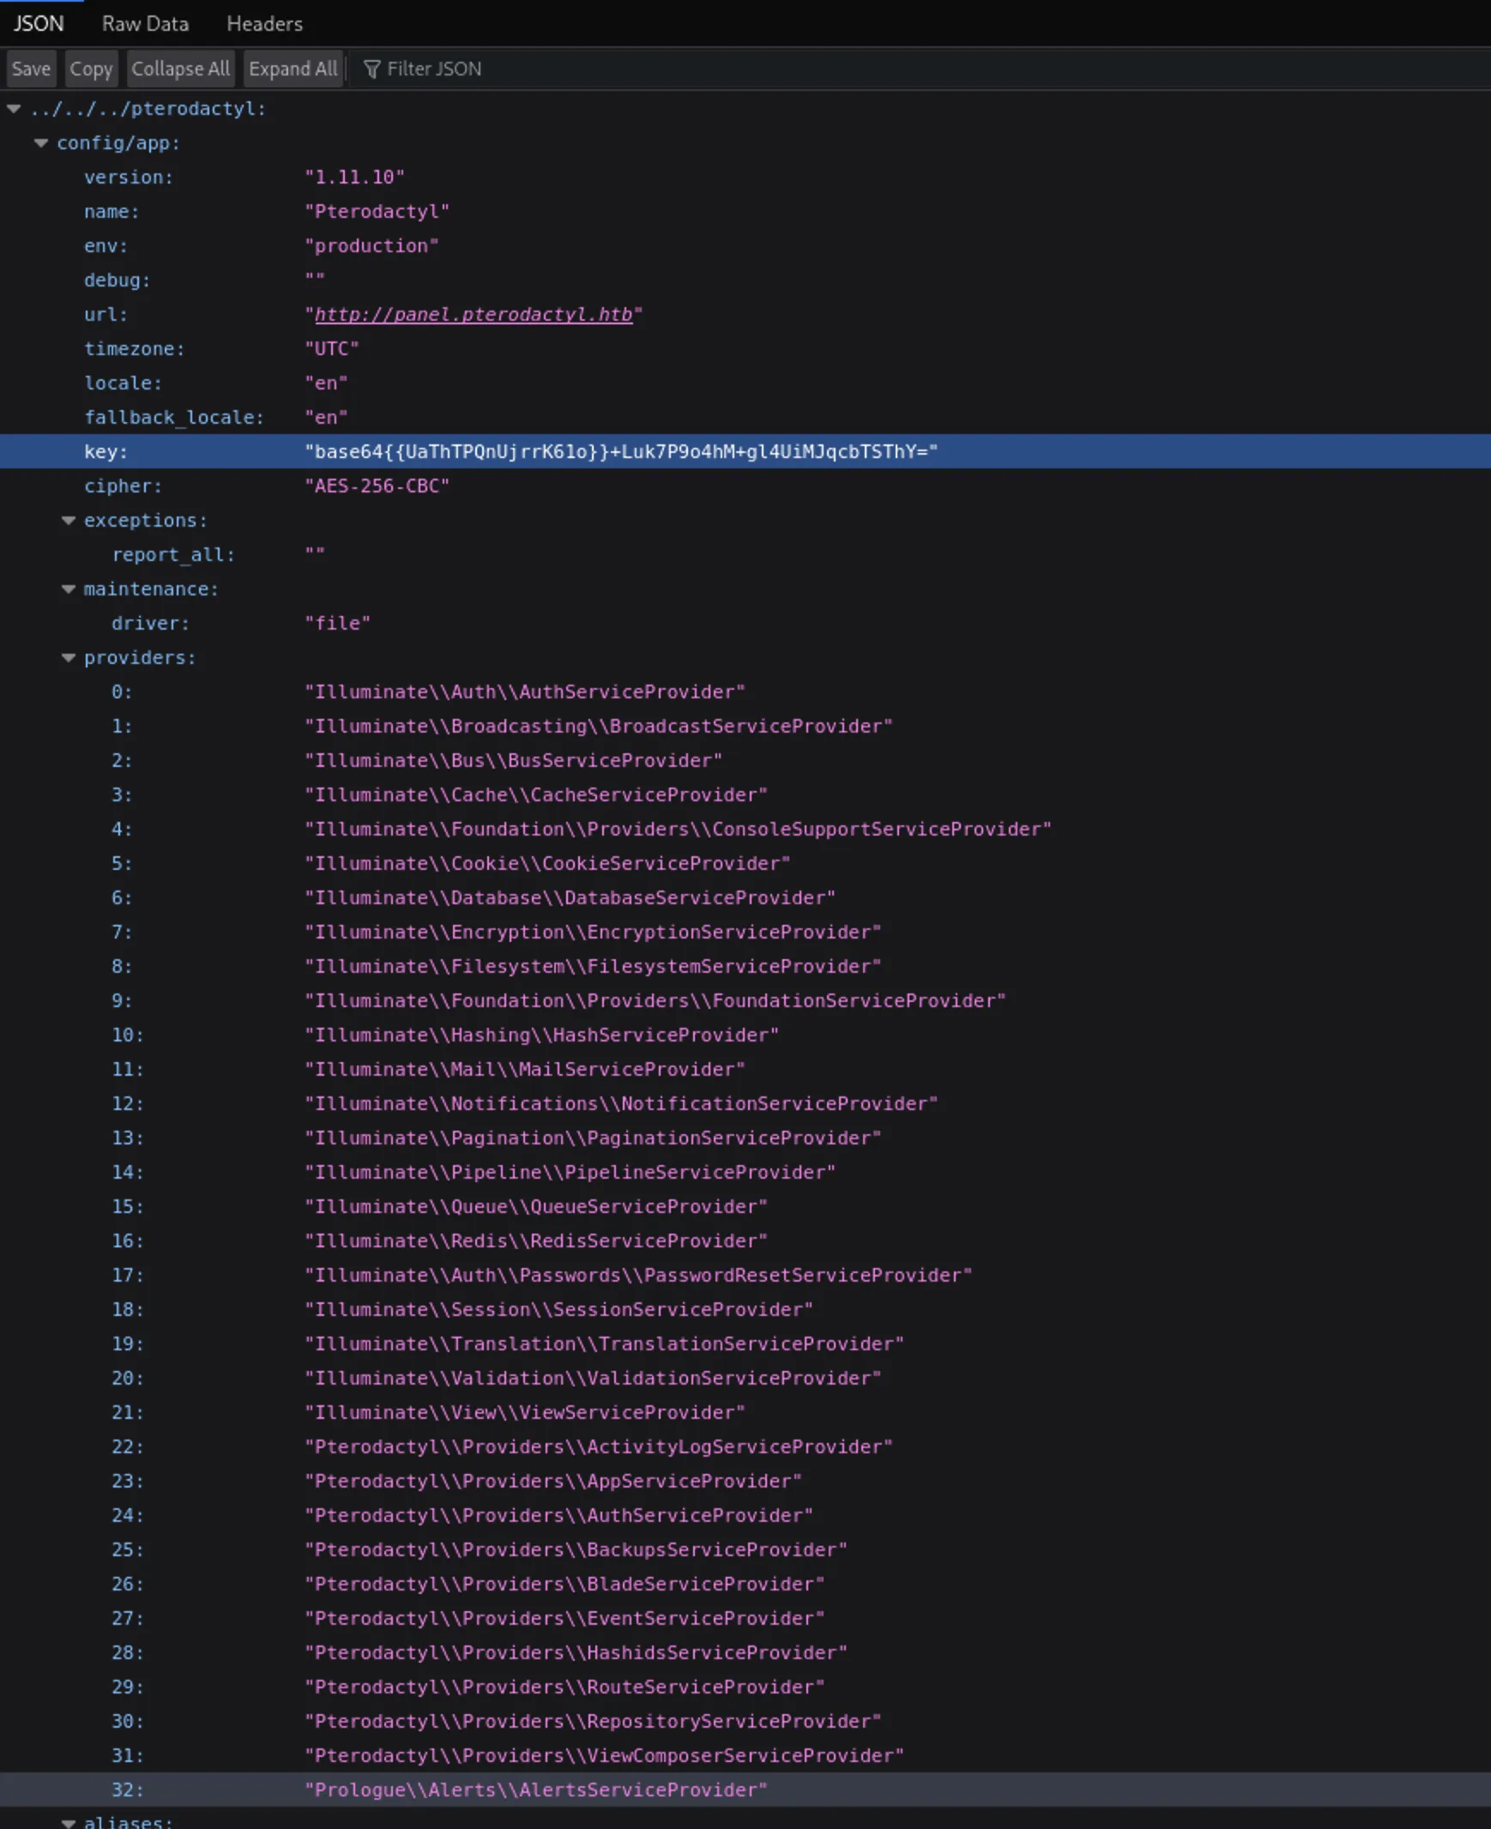Select provider 26 BladeServiceProvider

click(x=745, y=1585)
